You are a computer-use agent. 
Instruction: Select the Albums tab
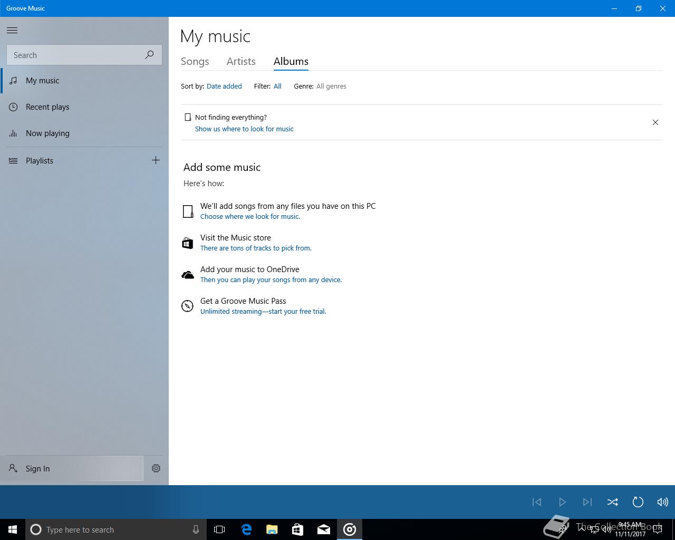click(291, 61)
